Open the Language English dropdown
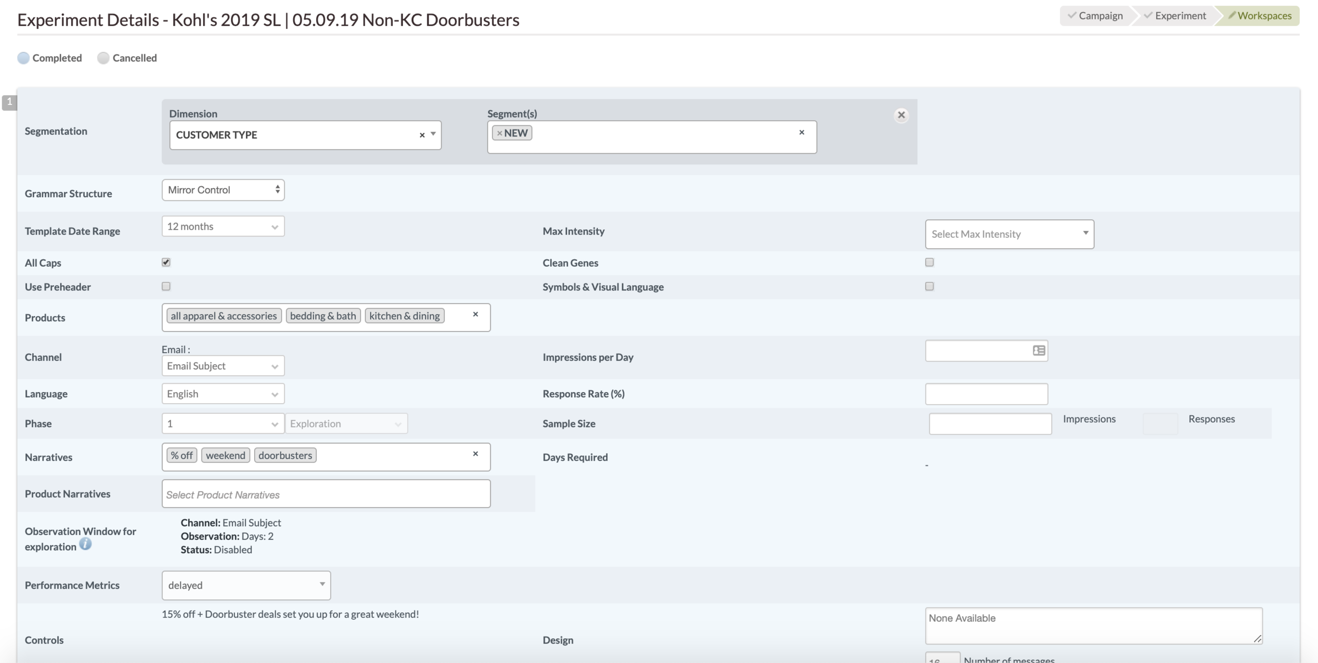 [223, 394]
